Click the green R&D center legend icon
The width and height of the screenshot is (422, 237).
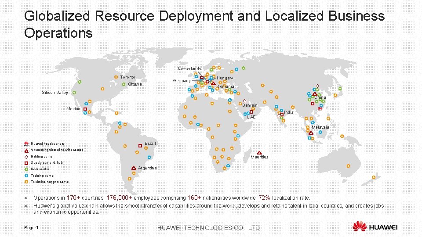[26, 169]
